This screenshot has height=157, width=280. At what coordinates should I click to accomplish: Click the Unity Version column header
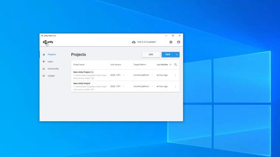click(x=115, y=65)
